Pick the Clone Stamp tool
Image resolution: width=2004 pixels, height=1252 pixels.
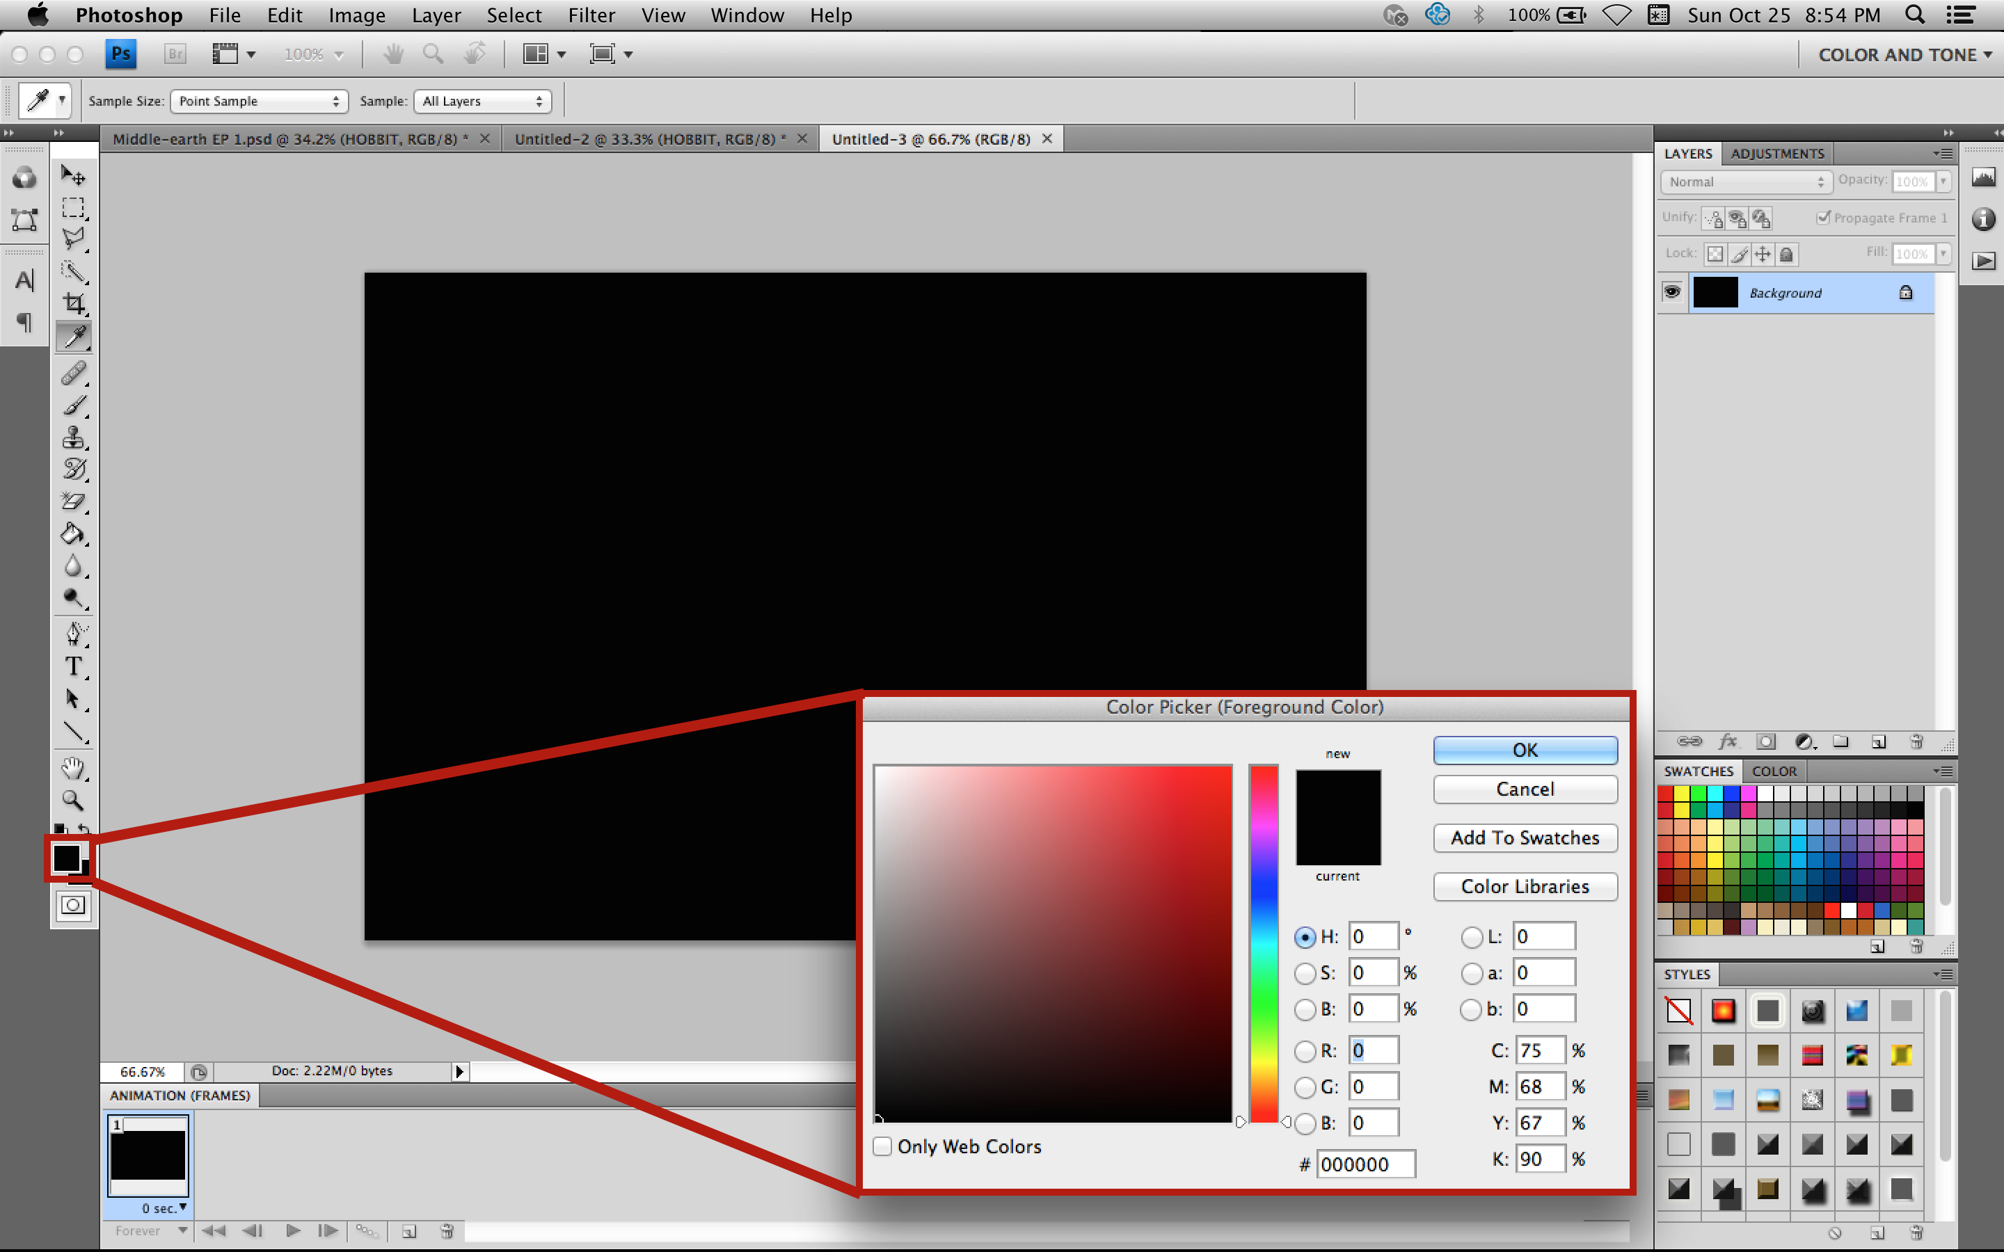(73, 438)
